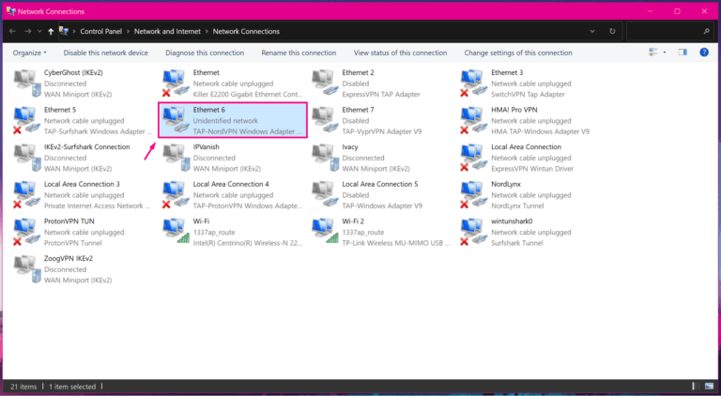
Task: Open the address bar history dropdown
Action: tap(592, 31)
